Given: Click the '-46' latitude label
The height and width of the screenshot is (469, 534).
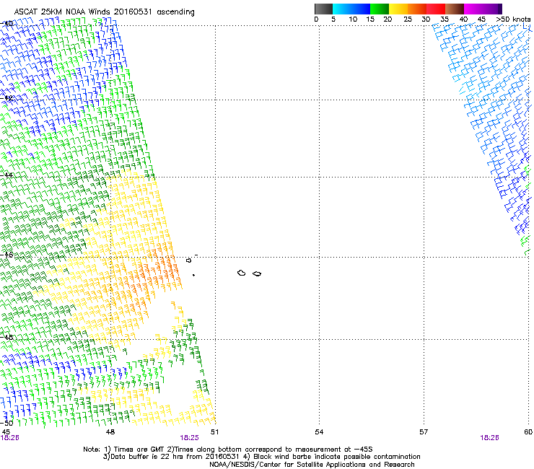Looking at the screenshot, I should click(7, 255).
